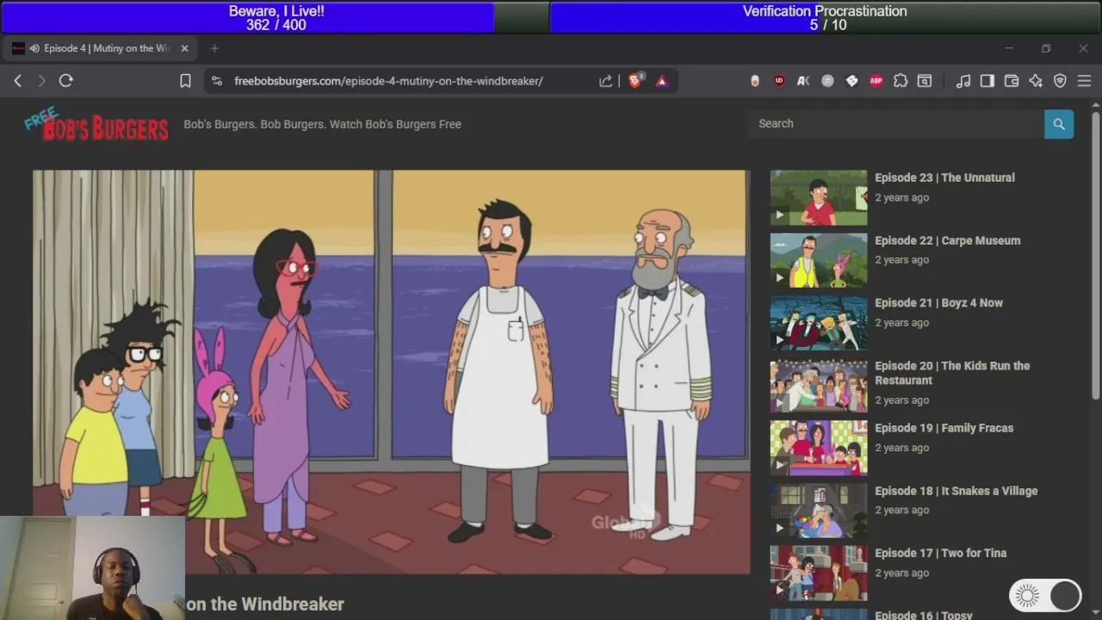Image resolution: width=1102 pixels, height=620 pixels.
Task: Mute tab using the speaker icon
Action: coord(34,48)
